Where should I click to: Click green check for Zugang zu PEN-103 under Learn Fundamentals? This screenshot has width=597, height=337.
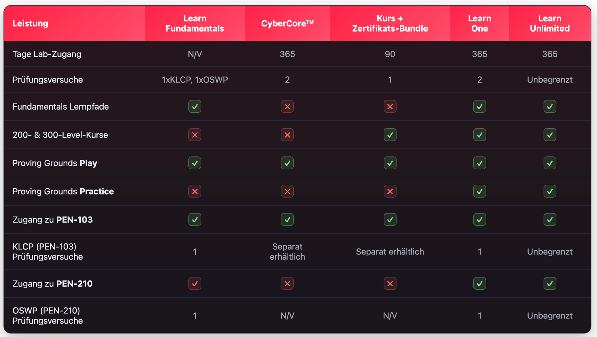coord(195,220)
